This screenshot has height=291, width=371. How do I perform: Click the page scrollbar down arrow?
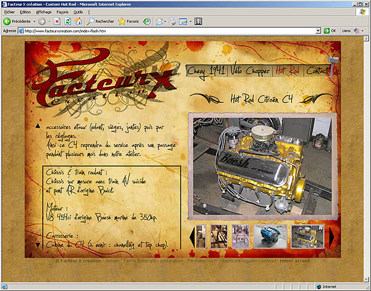pos(366,280)
